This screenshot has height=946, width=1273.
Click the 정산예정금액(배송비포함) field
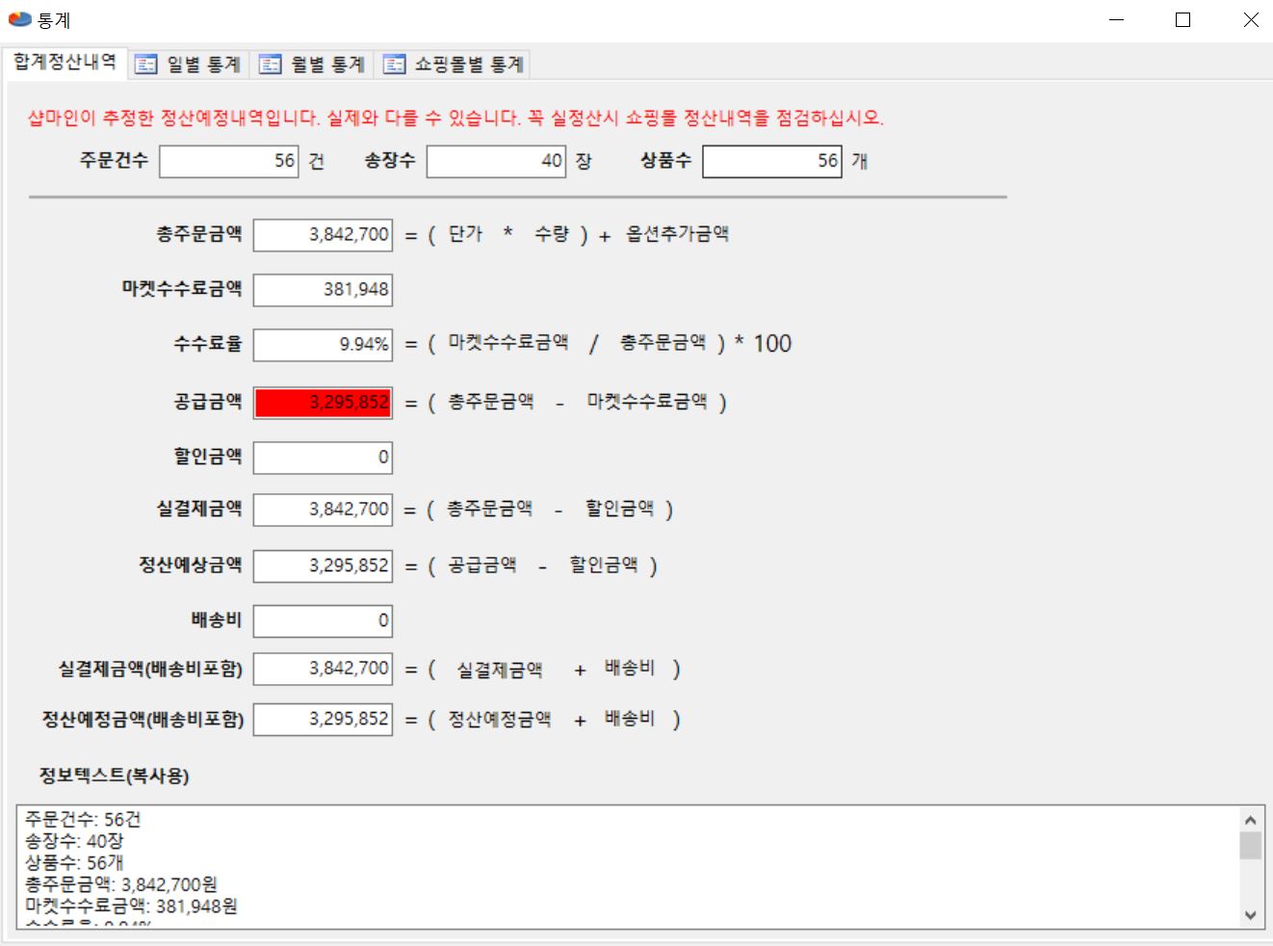[324, 720]
